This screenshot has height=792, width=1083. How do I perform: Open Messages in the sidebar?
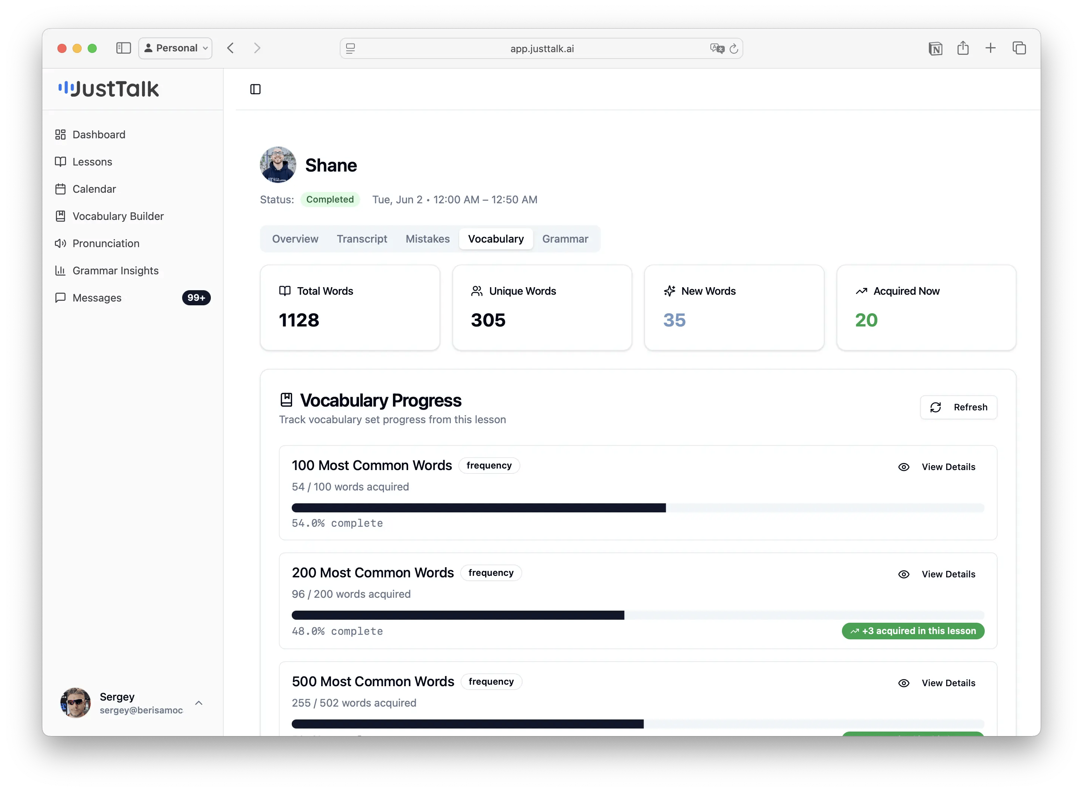[132, 298]
